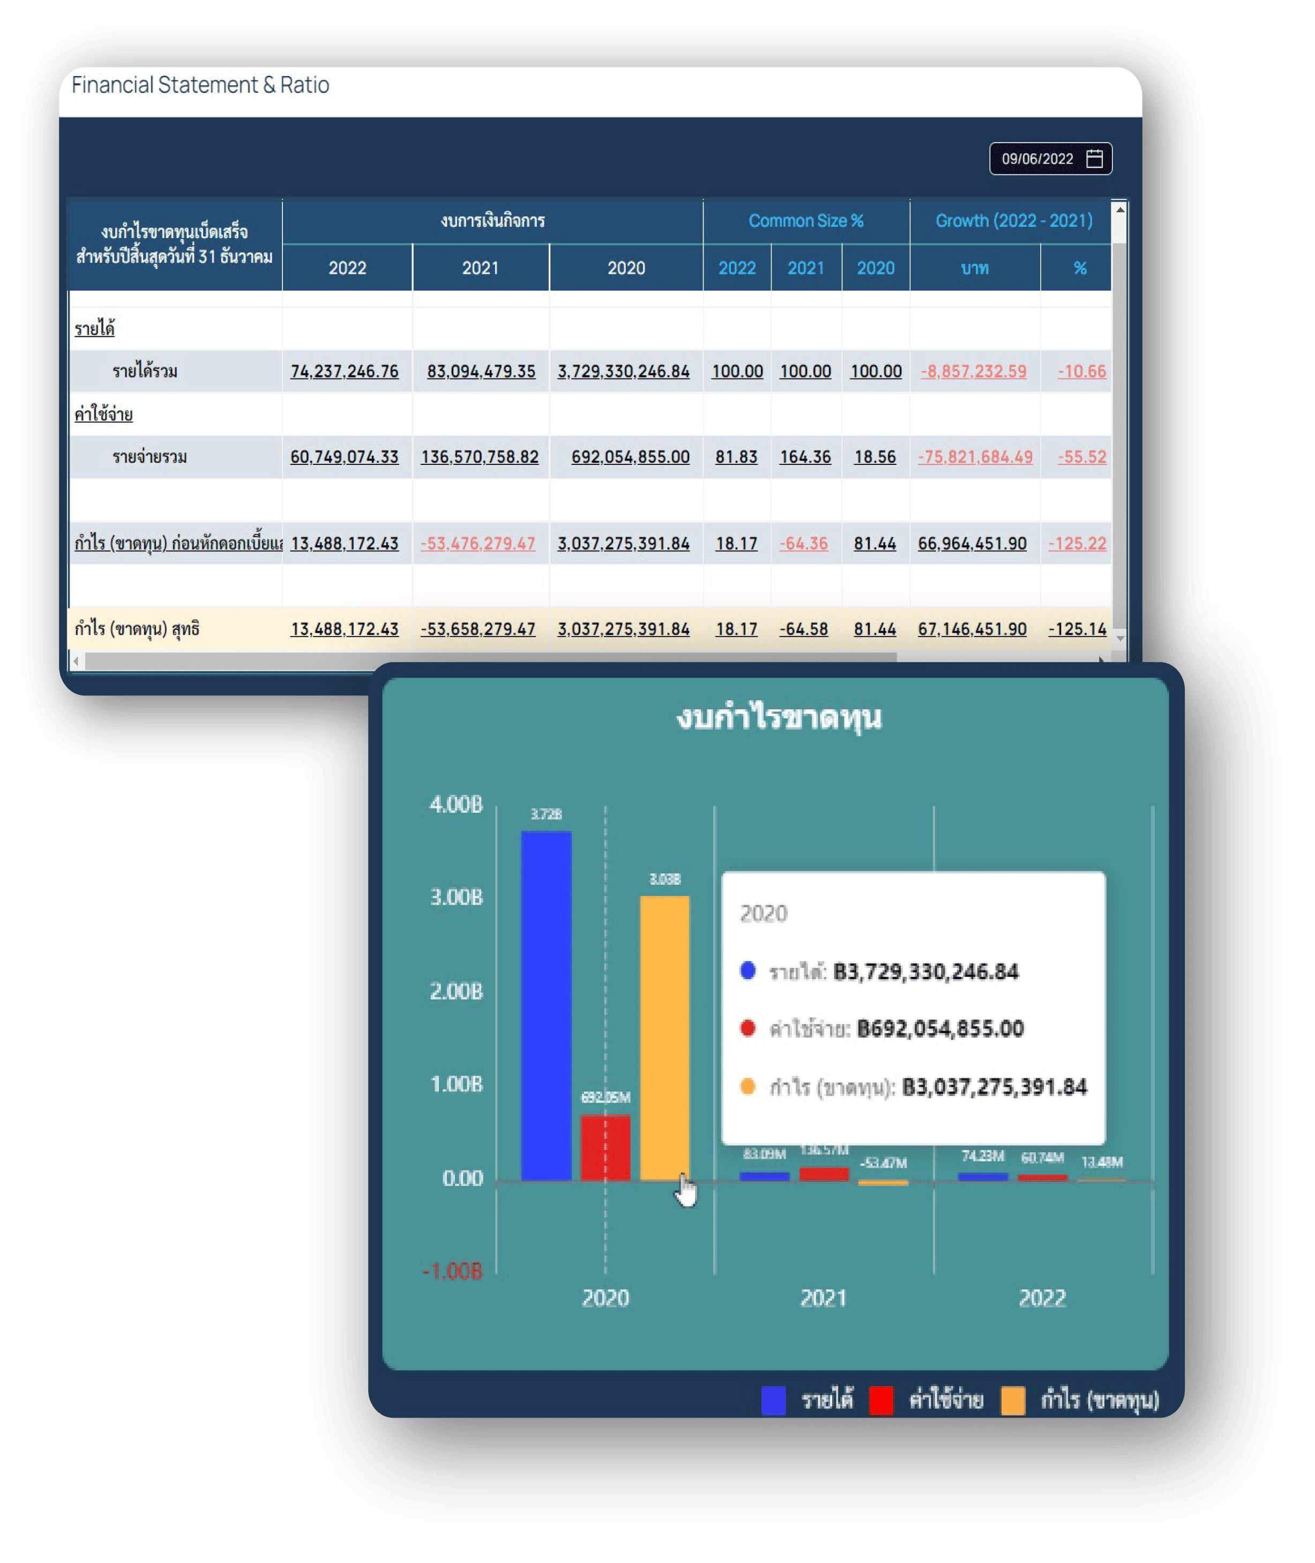Screen dimensions: 1315x1563
Task: Click the 09/06/2022 date field
Action: pyautogui.click(x=1036, y=159)
